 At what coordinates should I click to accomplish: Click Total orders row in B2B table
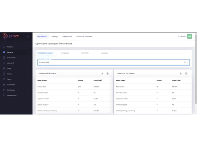74,87
